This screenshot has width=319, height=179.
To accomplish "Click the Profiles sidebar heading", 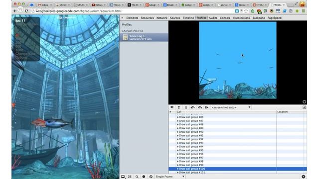I will tap(127, 24).
